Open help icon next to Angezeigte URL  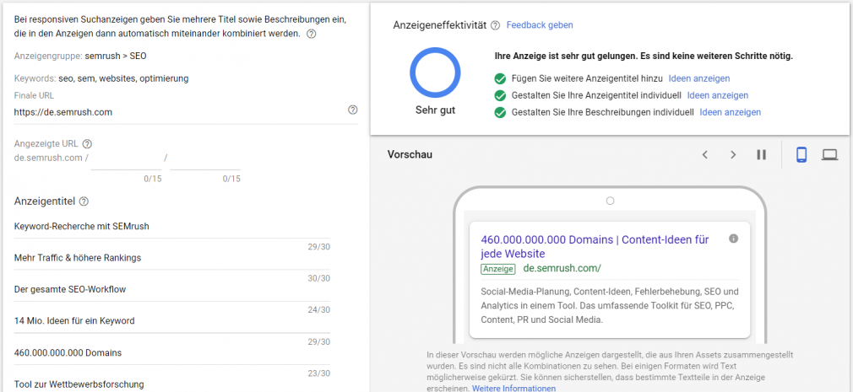(x=87, y=144)
